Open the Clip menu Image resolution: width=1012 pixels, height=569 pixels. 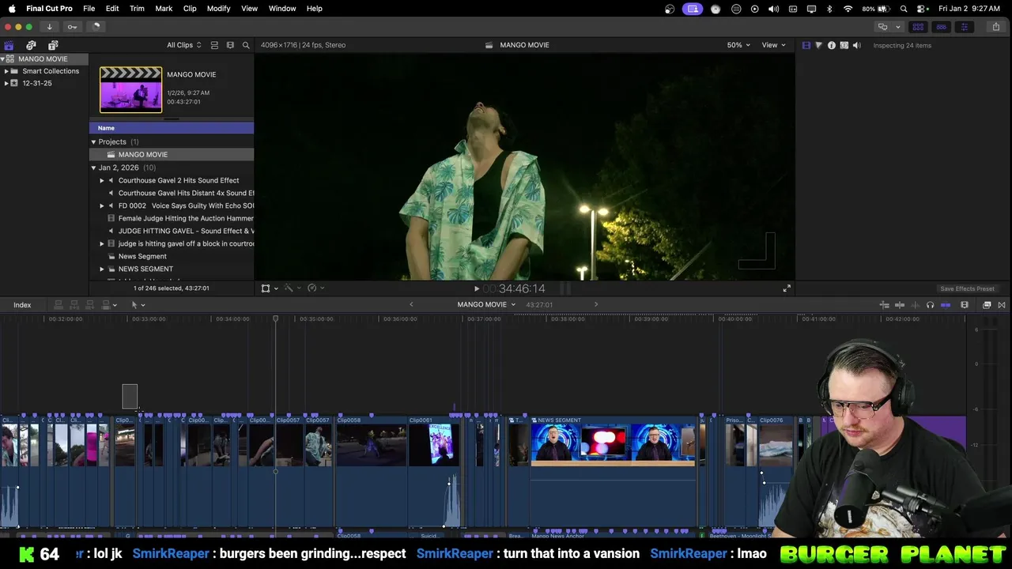click(190, 9)
